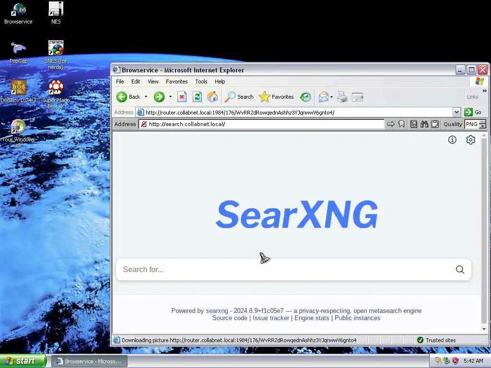The image size is (491, 368).
Task: Click the red security shield tray icon
Action: [456, 361]
